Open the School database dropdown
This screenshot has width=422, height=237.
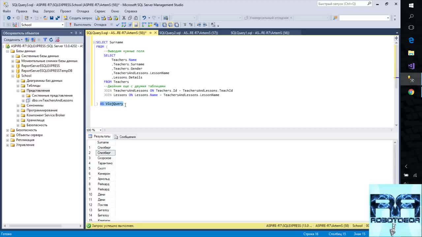click(62, 25)
